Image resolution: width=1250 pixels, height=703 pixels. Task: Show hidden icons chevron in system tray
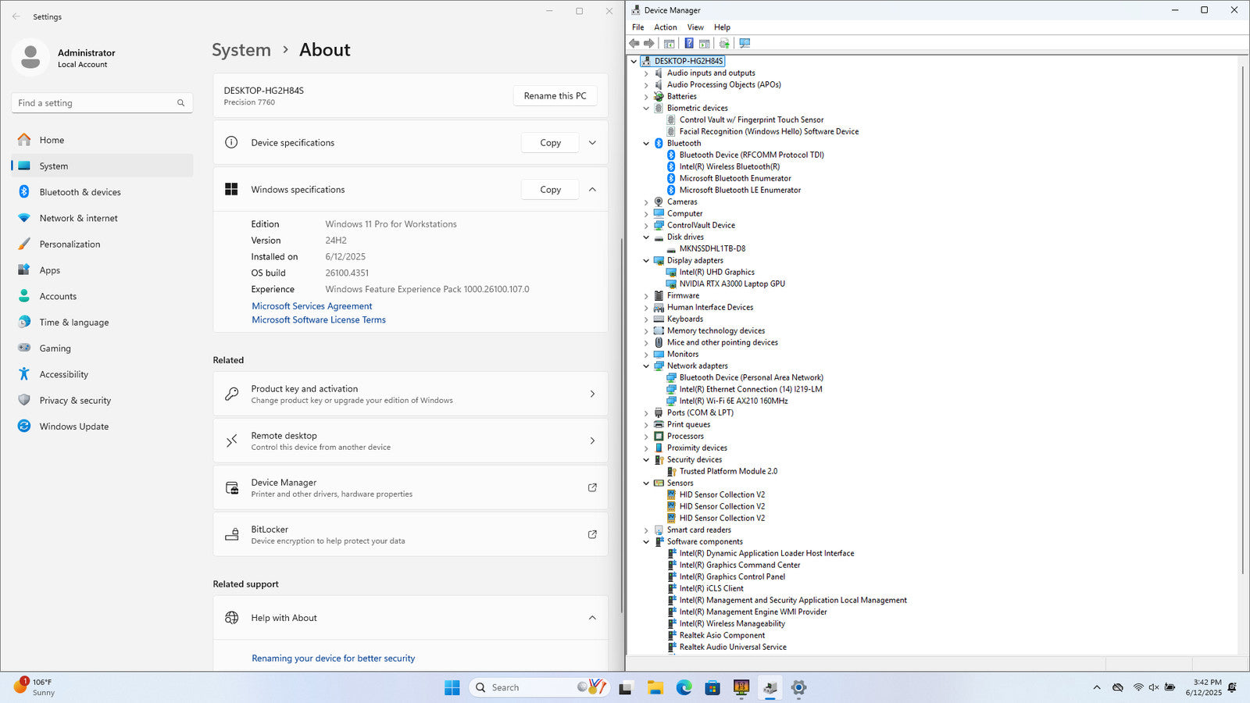click(x=1097, y=687)
